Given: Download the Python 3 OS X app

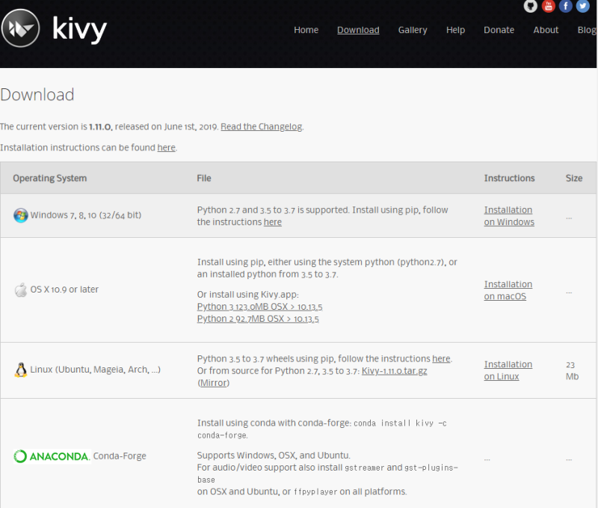Looking at the screenshot, I should 259,307.
